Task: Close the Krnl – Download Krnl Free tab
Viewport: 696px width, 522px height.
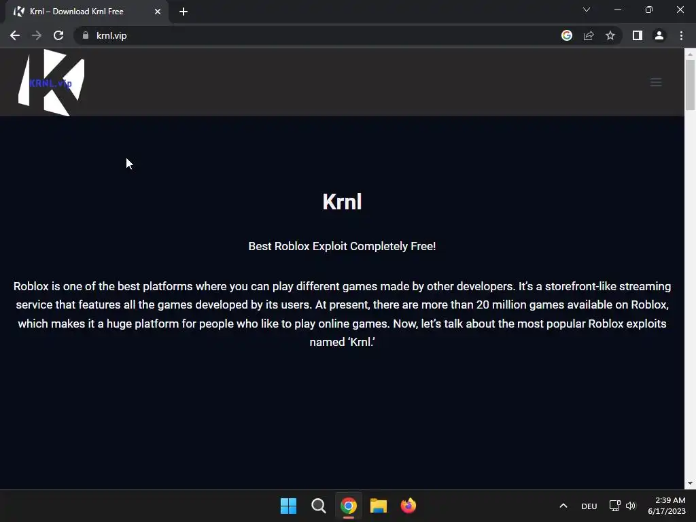Action: pyautogui.click(x=158, y=12)
